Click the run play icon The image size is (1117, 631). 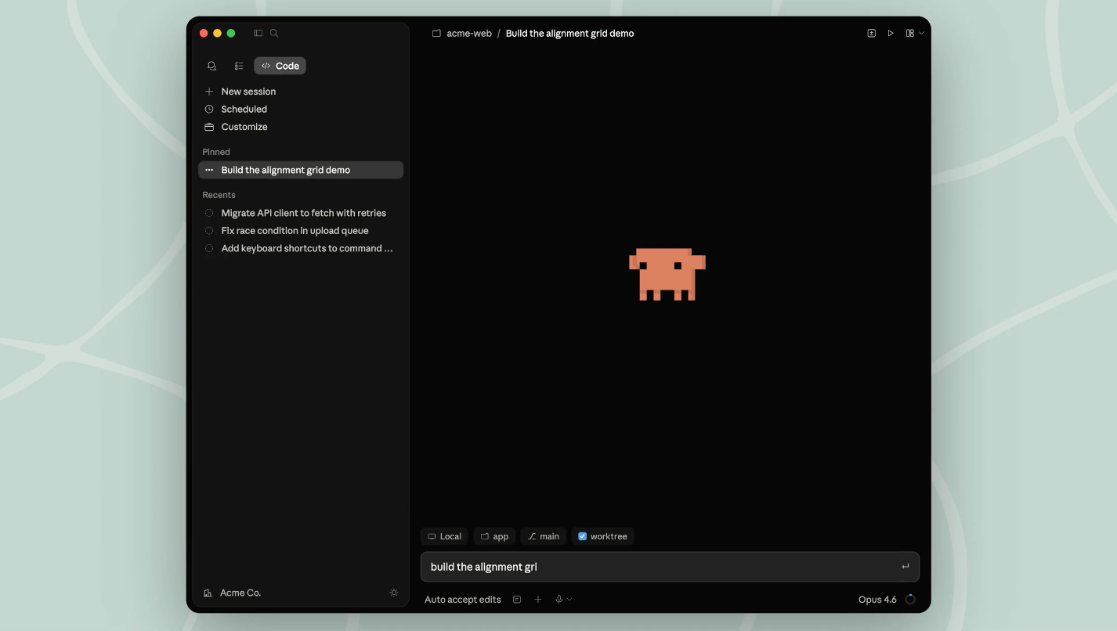891,33
